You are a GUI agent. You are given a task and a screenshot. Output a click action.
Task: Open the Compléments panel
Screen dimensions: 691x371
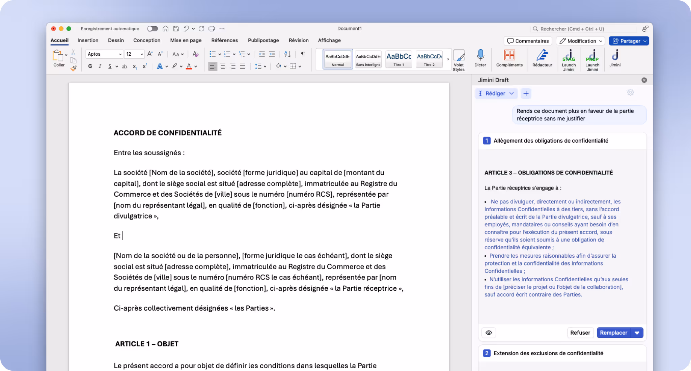click(509, 59)
